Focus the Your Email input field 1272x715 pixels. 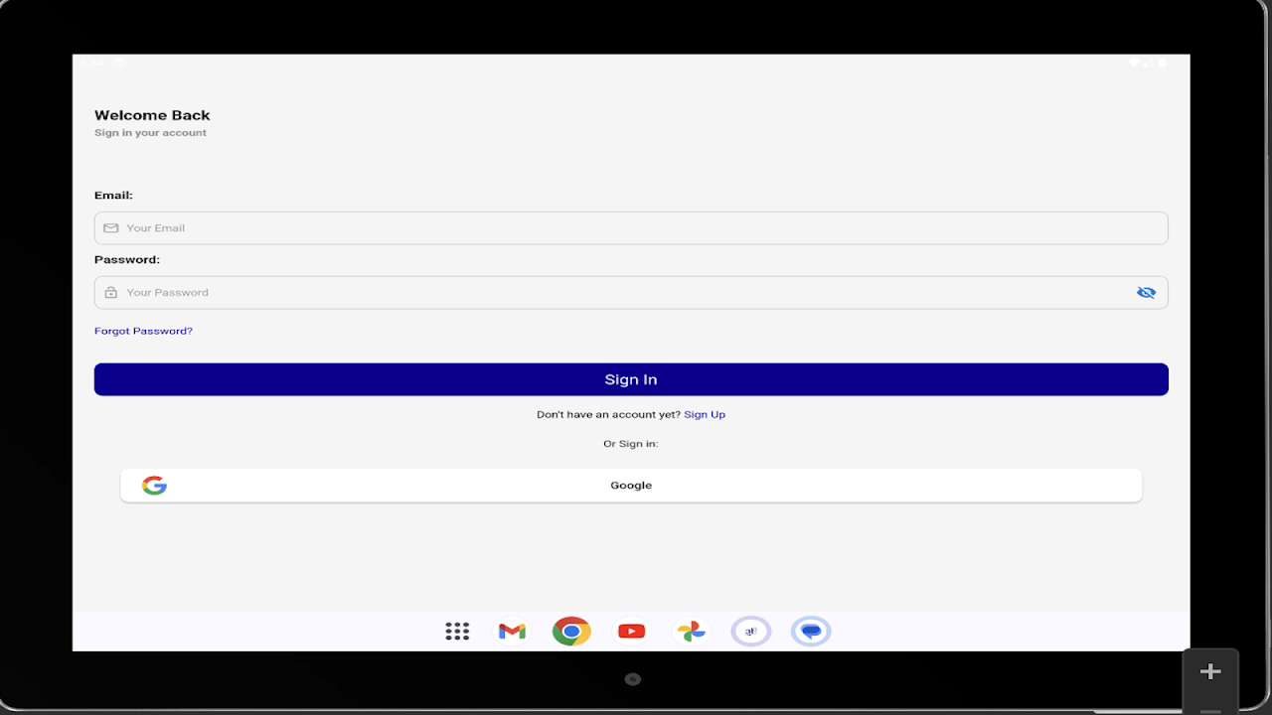pos(636,228)
